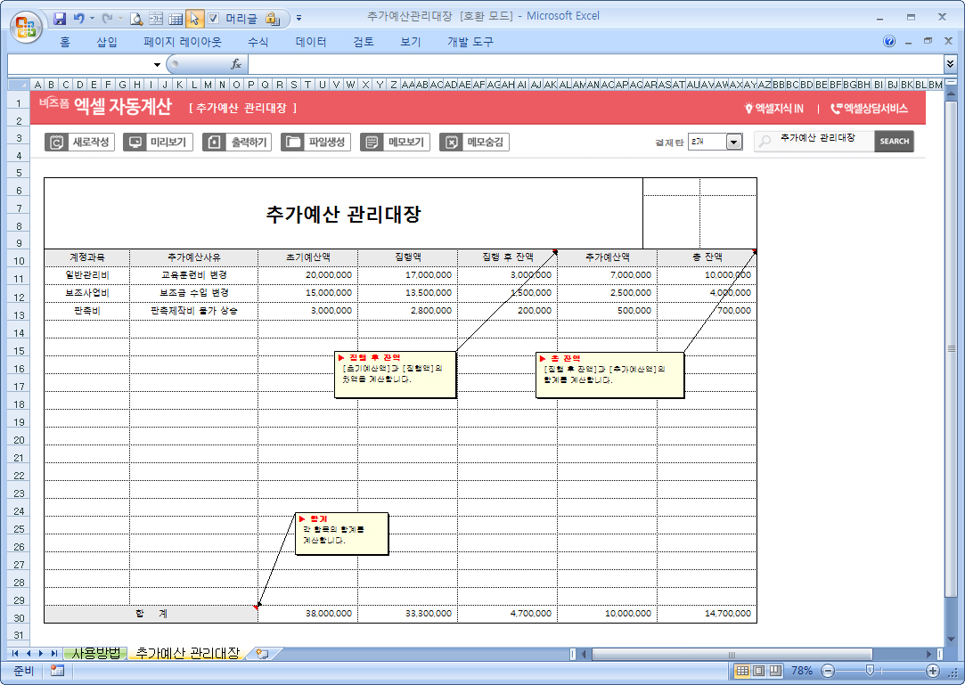Open the 엑셀지식 IN link
Viewport: 965px width, 685px height.
773,109
